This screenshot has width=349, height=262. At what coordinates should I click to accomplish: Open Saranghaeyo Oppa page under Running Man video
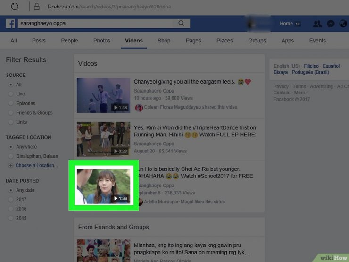(x=154, y=144)
